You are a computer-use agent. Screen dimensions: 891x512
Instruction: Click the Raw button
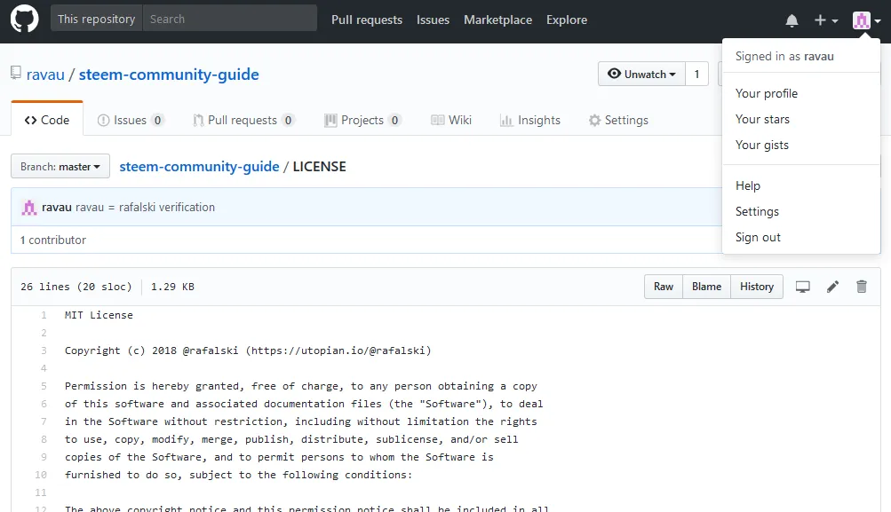tap(664, 287)
